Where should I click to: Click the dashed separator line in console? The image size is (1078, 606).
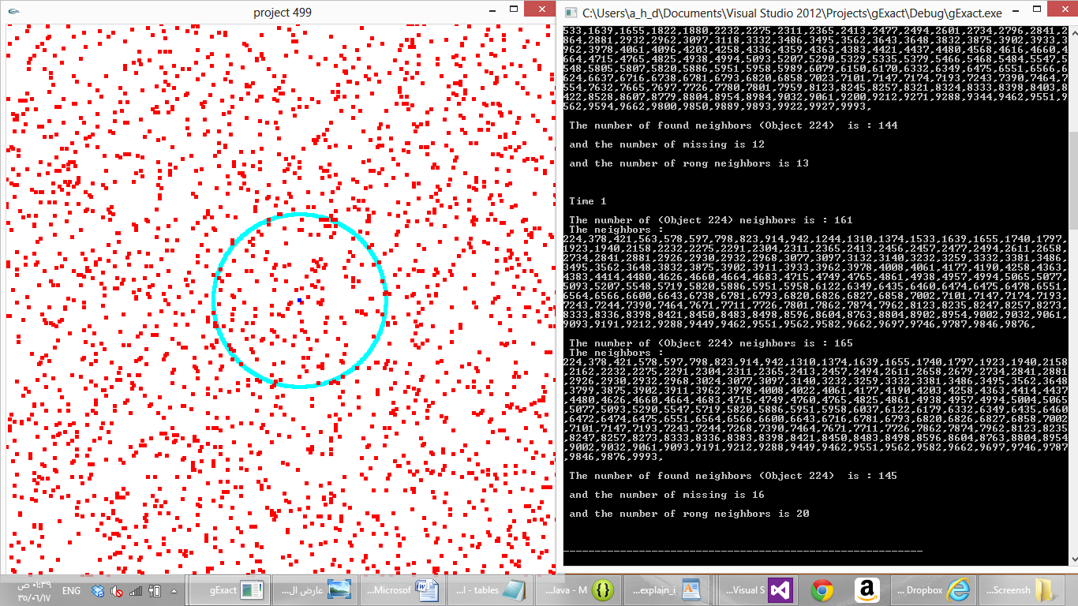coord(743,551)
